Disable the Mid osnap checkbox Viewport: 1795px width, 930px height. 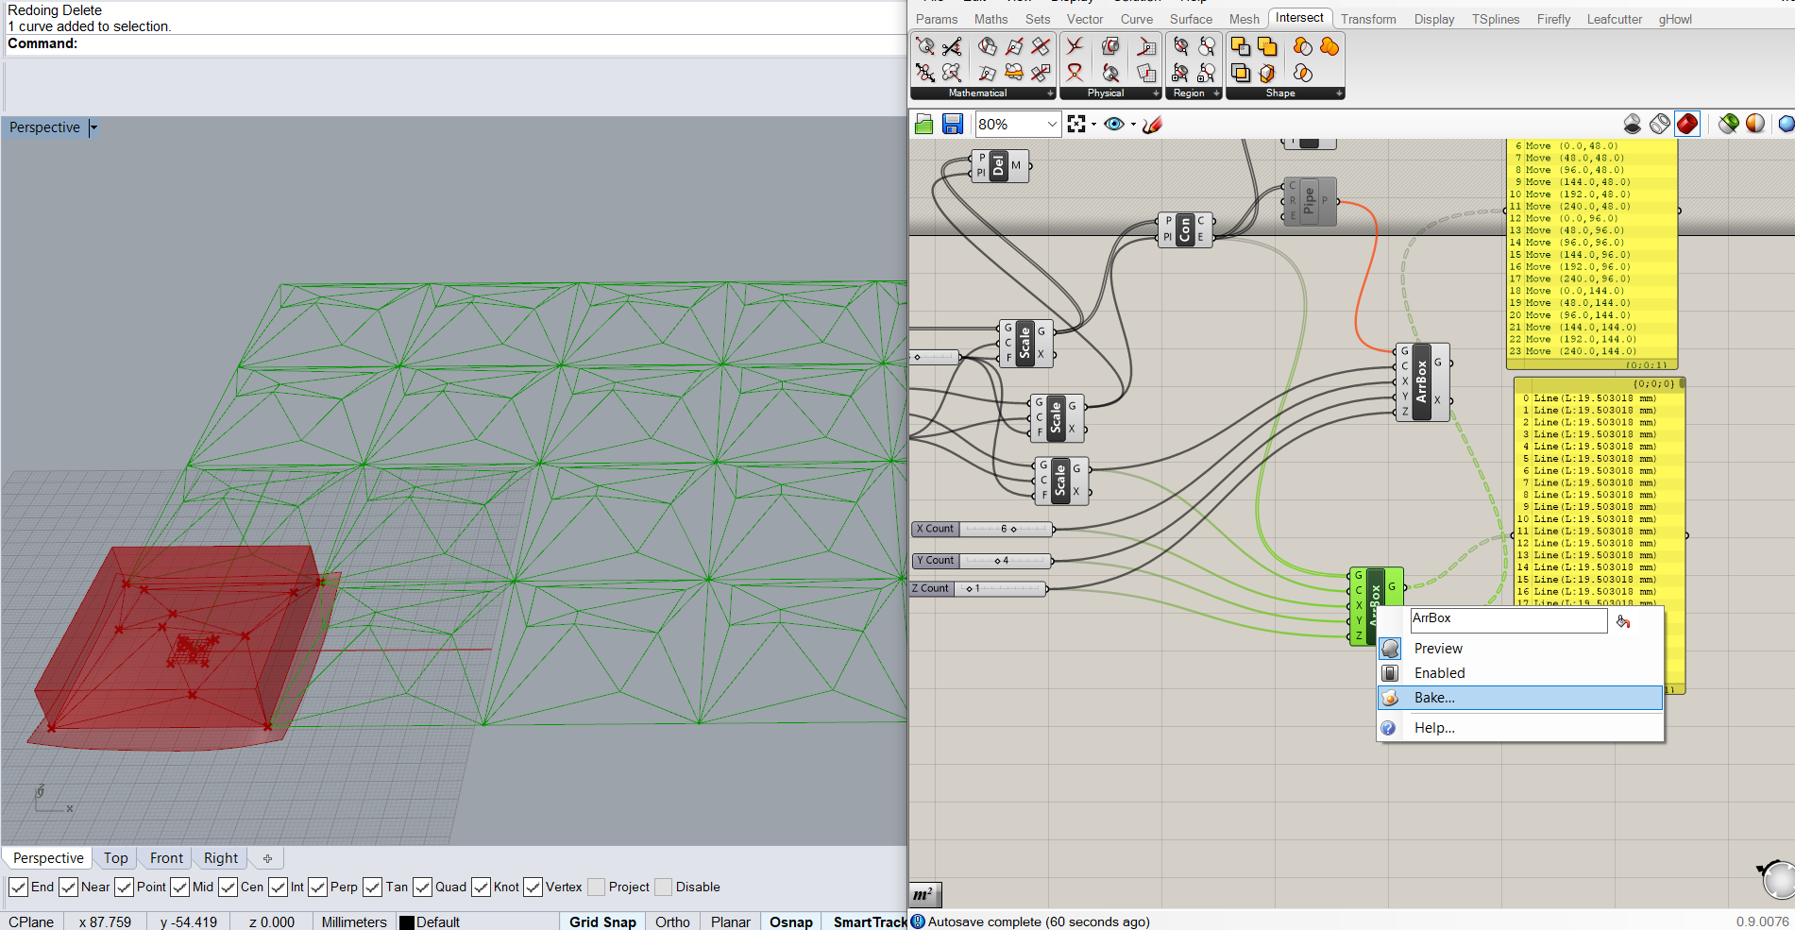click(x=179, y=888)
